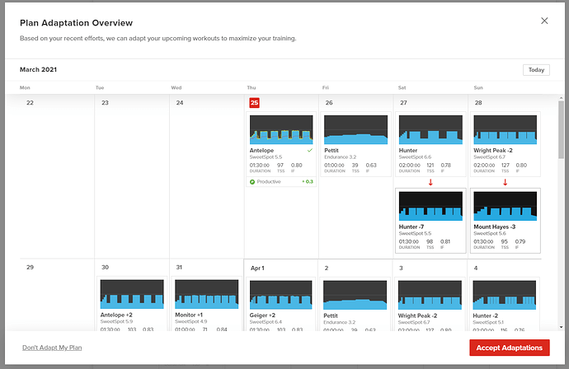Click the Apr 1 date label
Image resolution: width=569 pixels, height=369 pixels.
pos(257,268)
